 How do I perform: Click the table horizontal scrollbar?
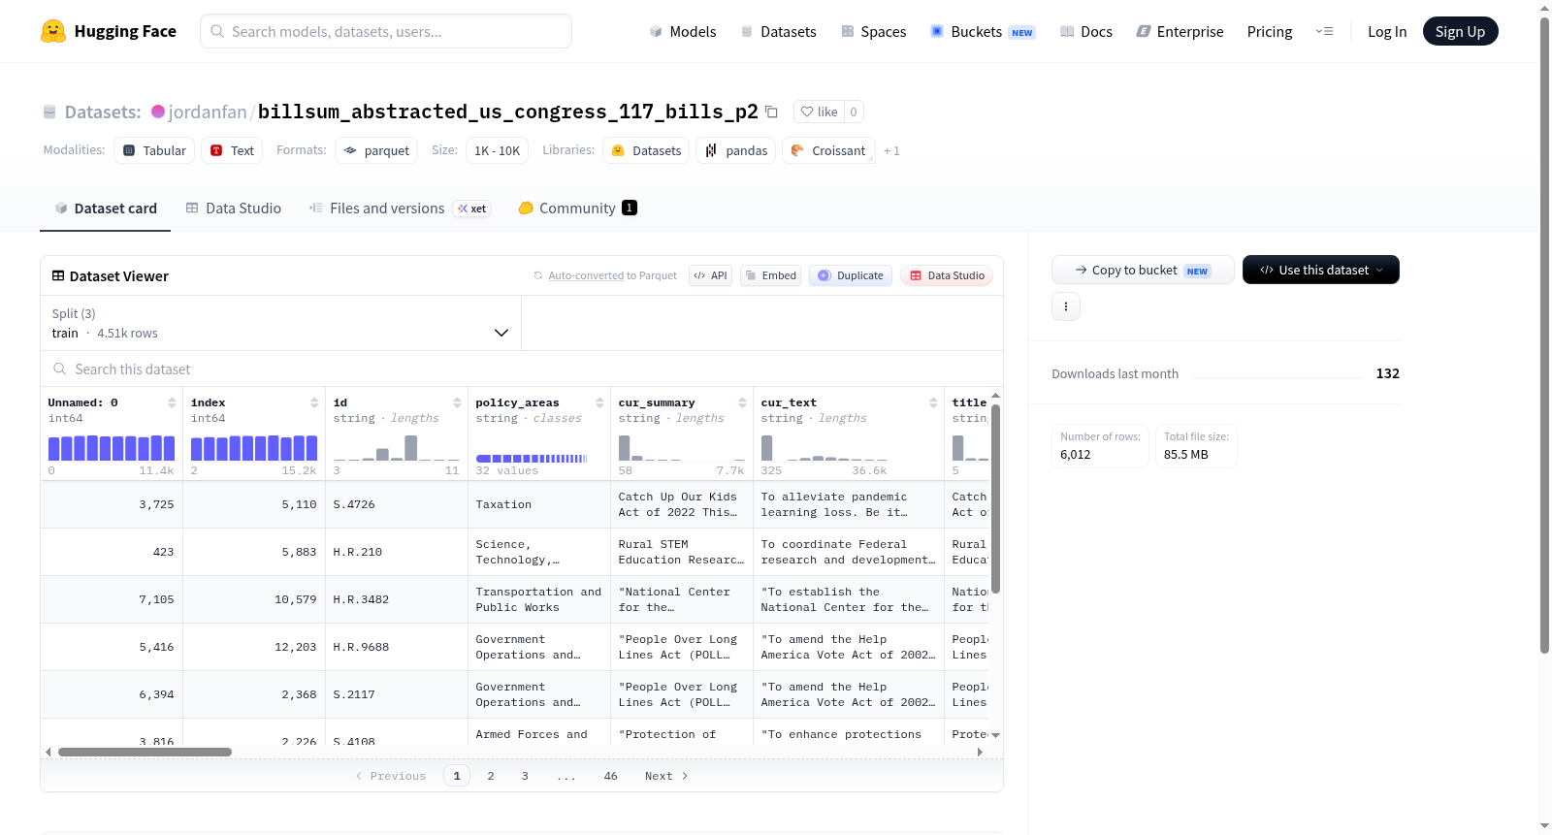click(145, 752)
